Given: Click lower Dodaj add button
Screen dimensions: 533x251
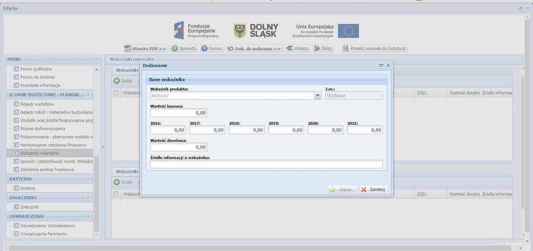Looking at the screenshot, I should tap(123, 182).
